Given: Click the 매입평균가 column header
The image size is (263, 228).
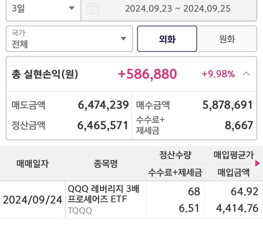Looking at the screenshot, I should tap(234, 155).
